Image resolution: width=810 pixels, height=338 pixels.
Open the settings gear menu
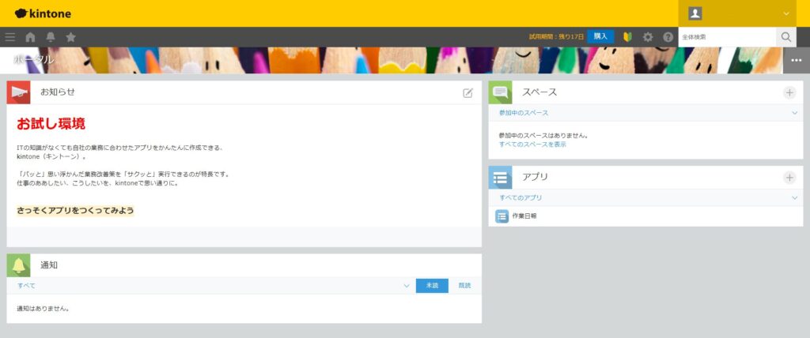[648, 37]
